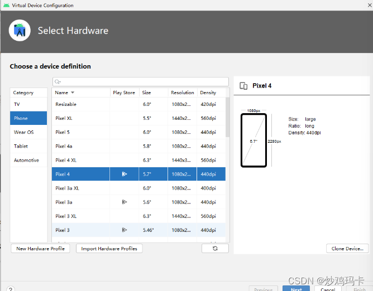Click the Next button
Image resolution: width=373 pixels, height=291 pixels.
coord(296,288)
